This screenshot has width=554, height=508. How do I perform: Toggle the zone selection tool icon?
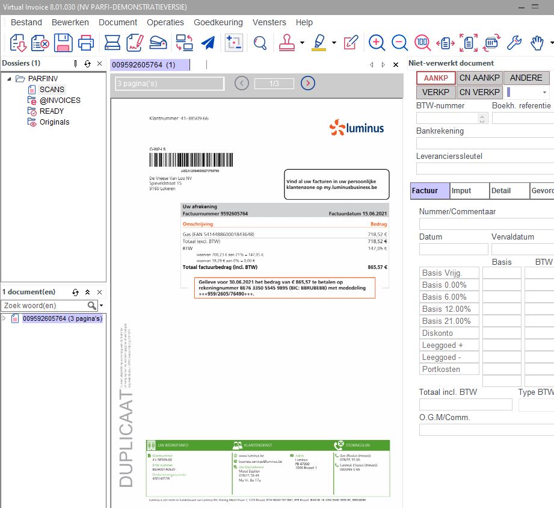point(233,43)
